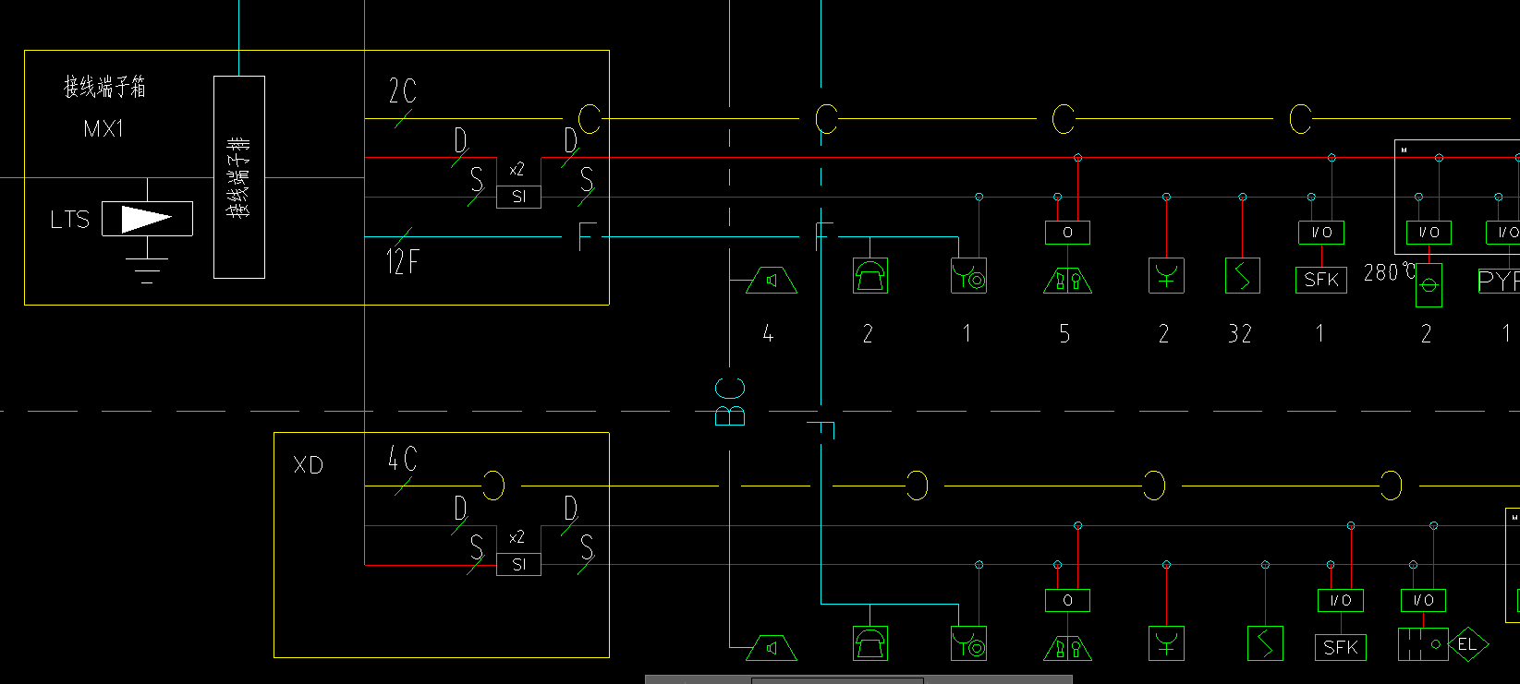Select the LTS amplifier triangle symbol

click(x=147, y=219)
